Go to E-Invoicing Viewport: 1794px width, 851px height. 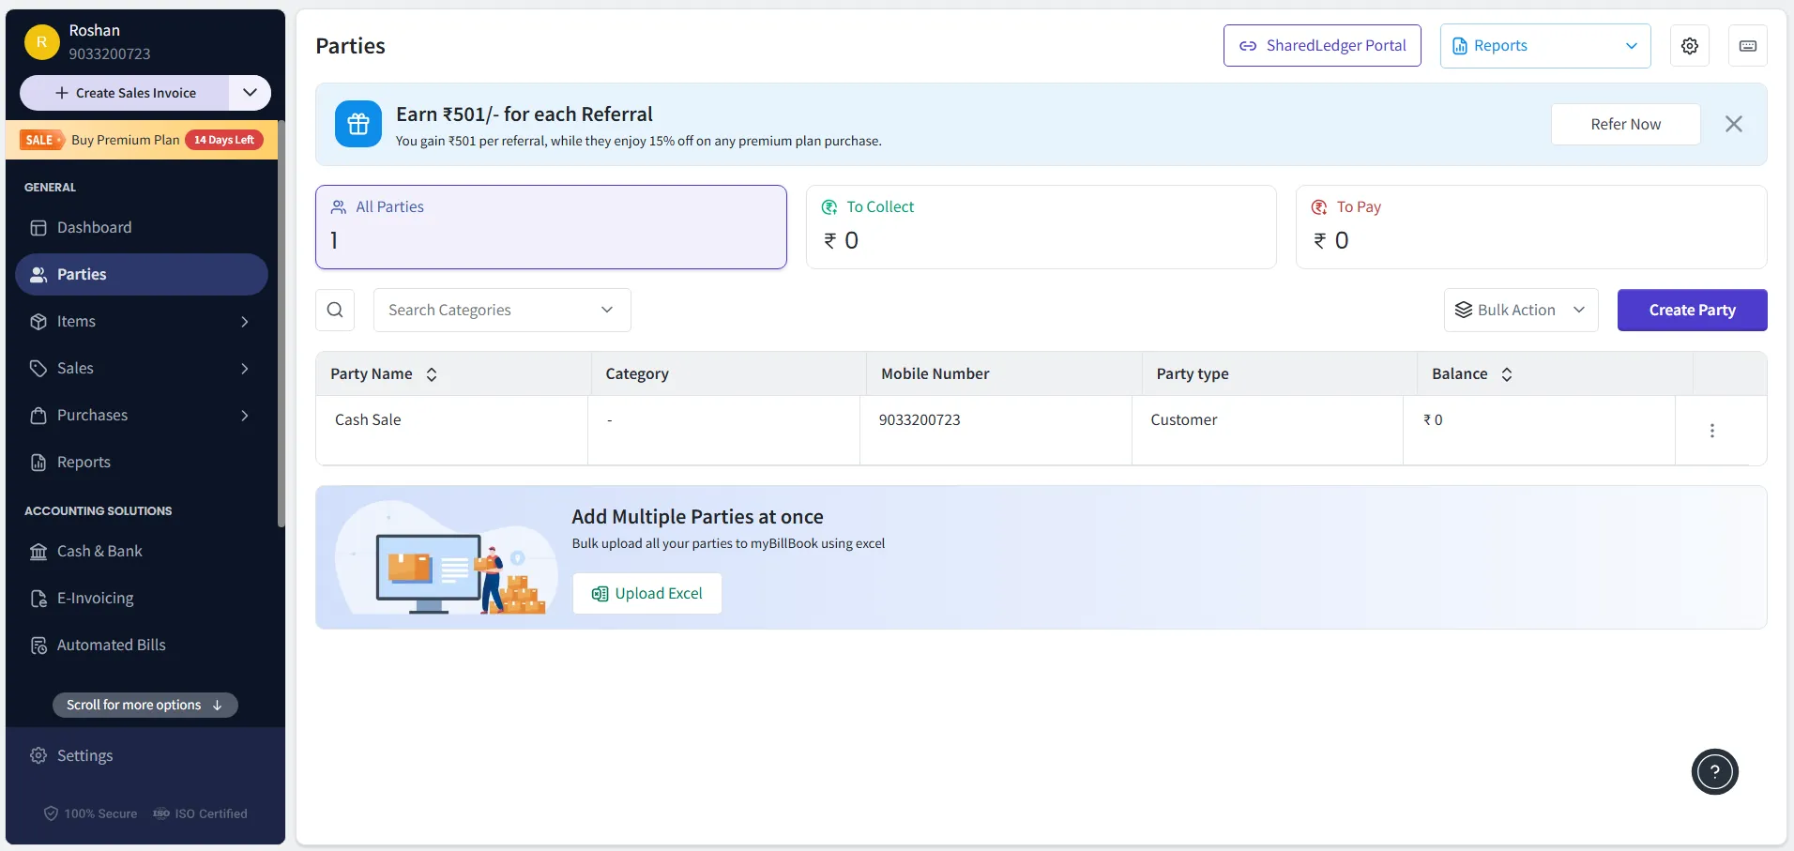pos(142,599)
